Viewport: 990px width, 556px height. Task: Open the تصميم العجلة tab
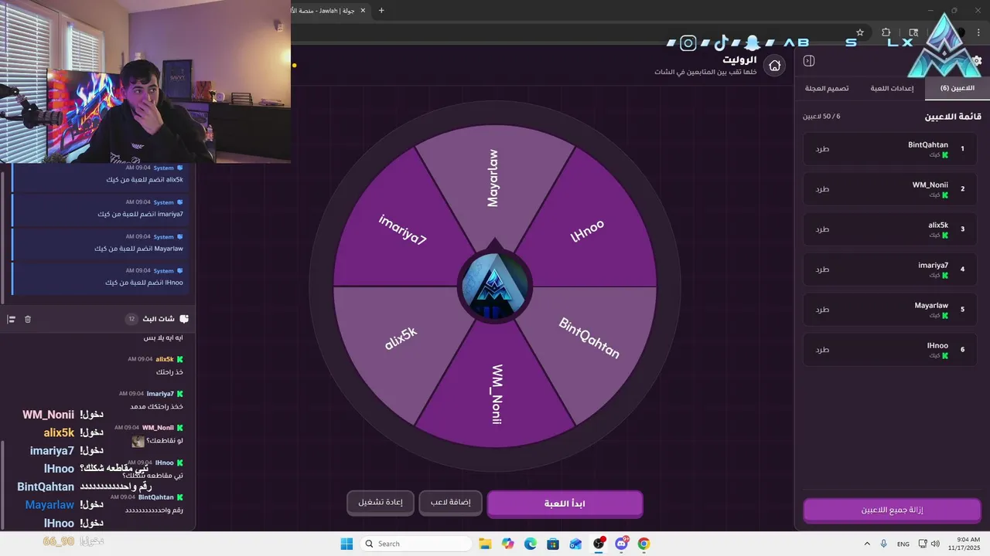[x=827, y=88]
